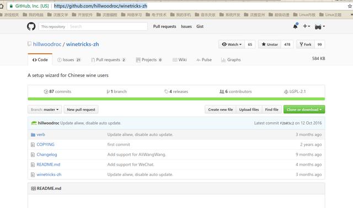Open the Changelog file

(x=47, y=155)
